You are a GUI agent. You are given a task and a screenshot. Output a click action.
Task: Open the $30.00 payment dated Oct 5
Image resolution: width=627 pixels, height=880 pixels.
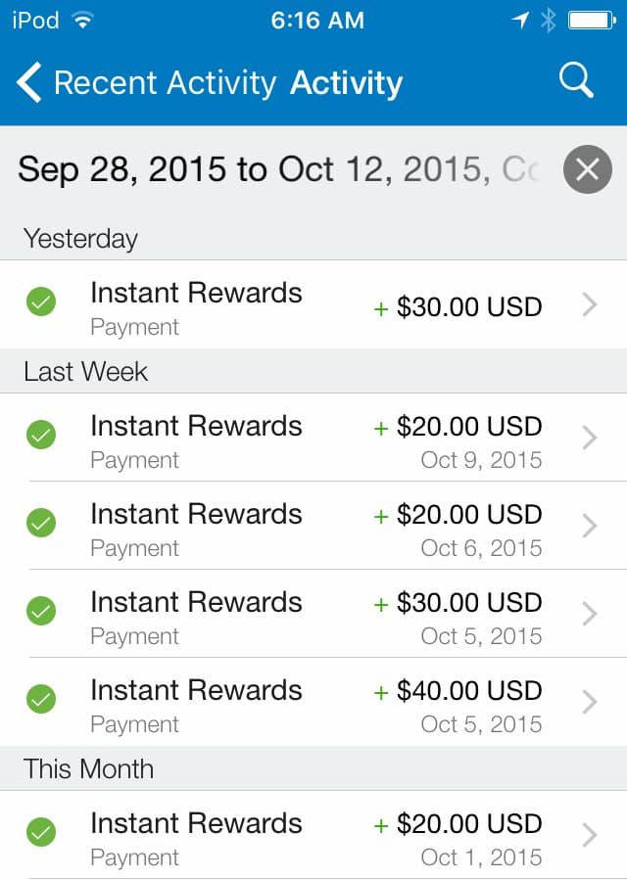coord(313,614)
